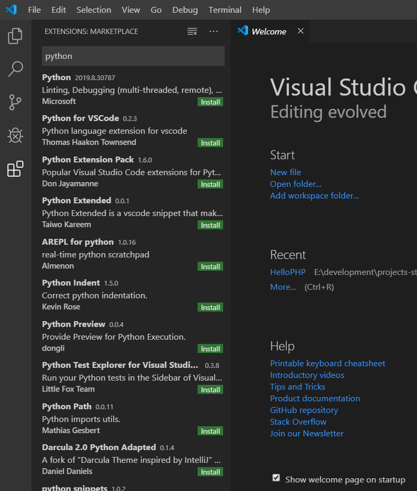
Task: Toggle Show welcome page on startup checkbox
Action: 276,478
